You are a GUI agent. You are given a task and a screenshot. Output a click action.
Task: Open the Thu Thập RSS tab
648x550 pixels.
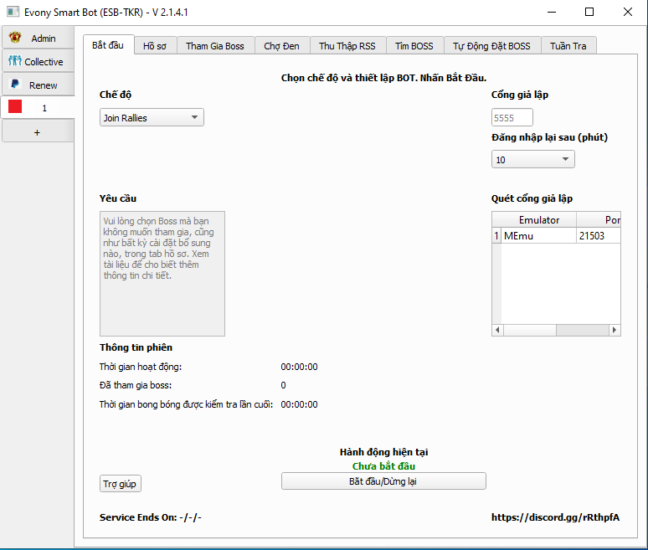click(347, 46)
